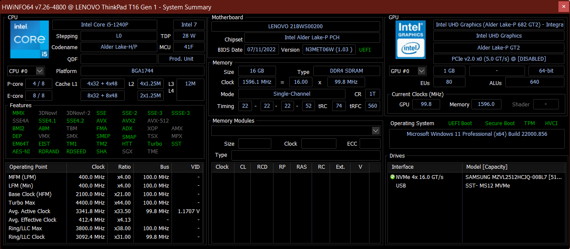Click the Operating Point column header

tap(36, 167)
